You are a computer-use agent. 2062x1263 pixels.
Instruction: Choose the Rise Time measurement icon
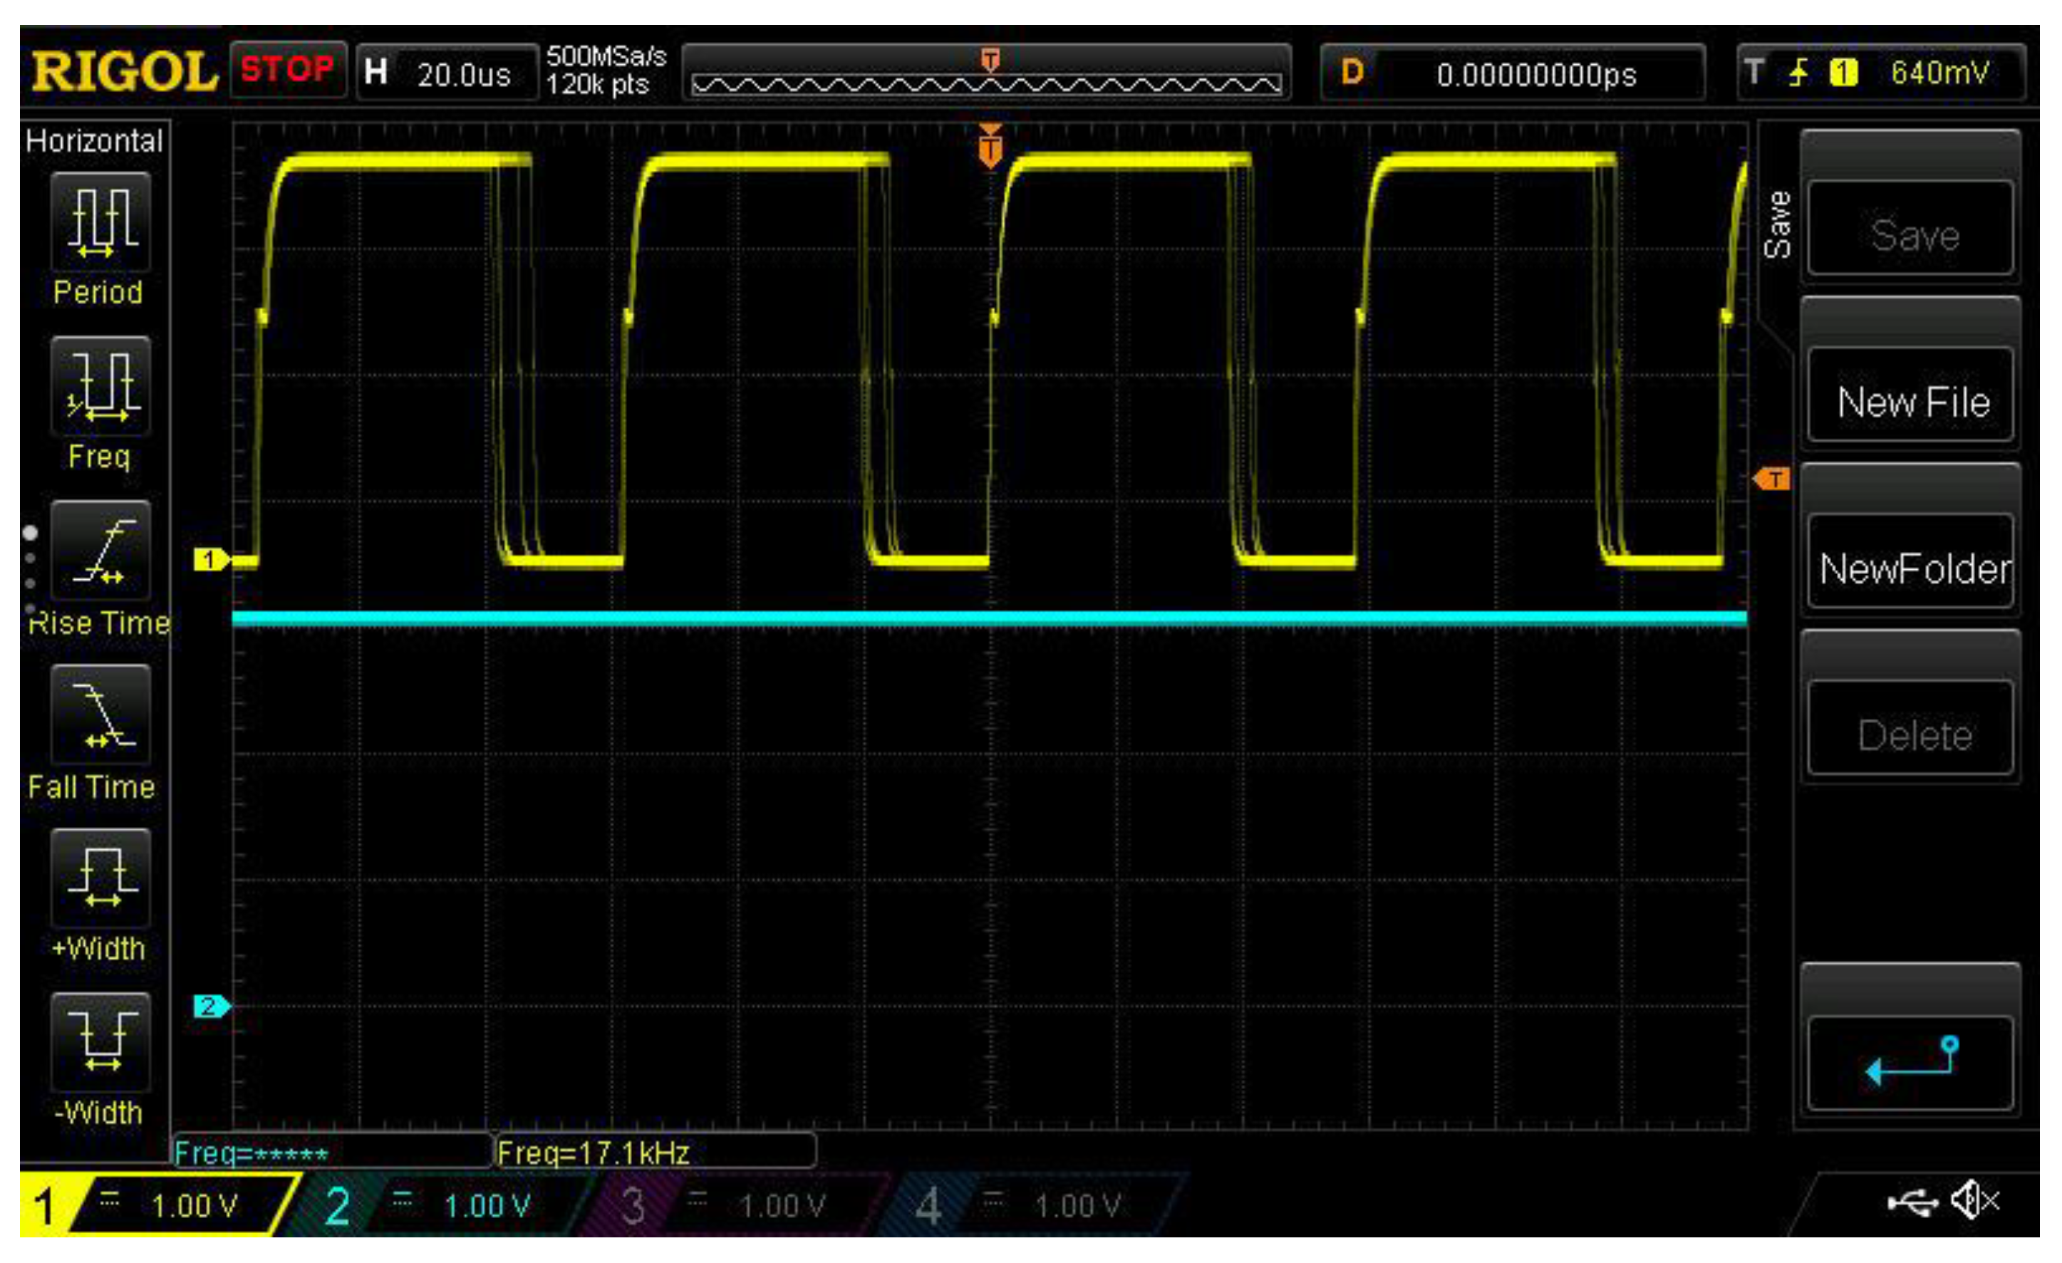point(100,551)
